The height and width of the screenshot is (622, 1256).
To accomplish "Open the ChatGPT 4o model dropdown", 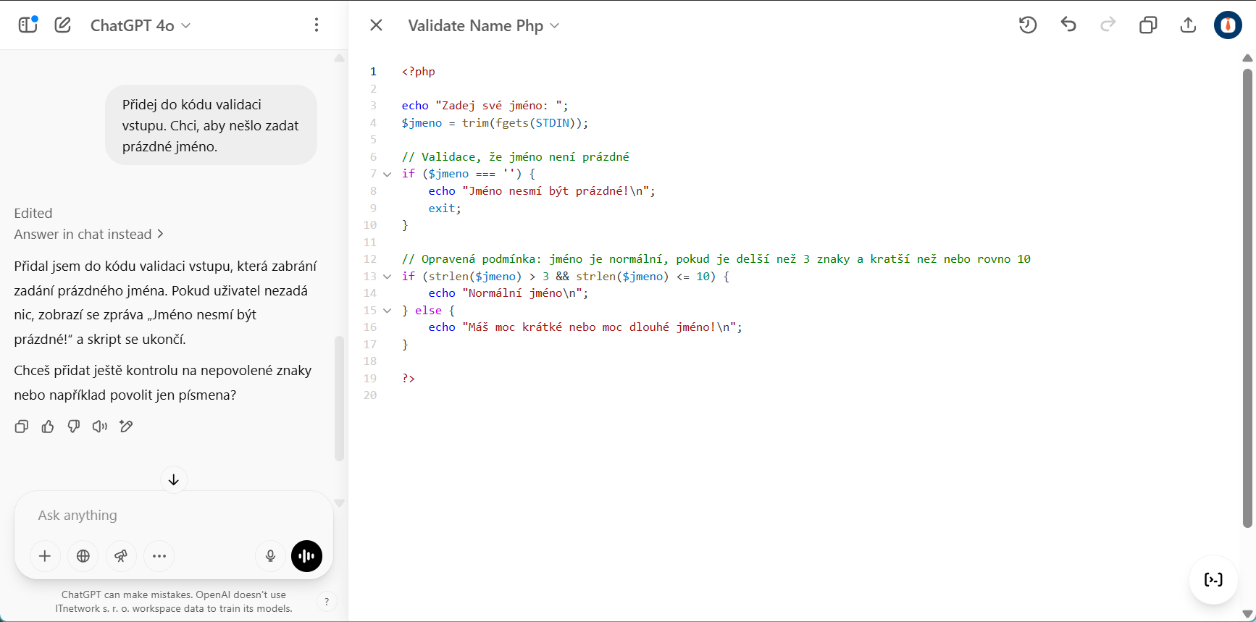I will (x=141, y=25).
